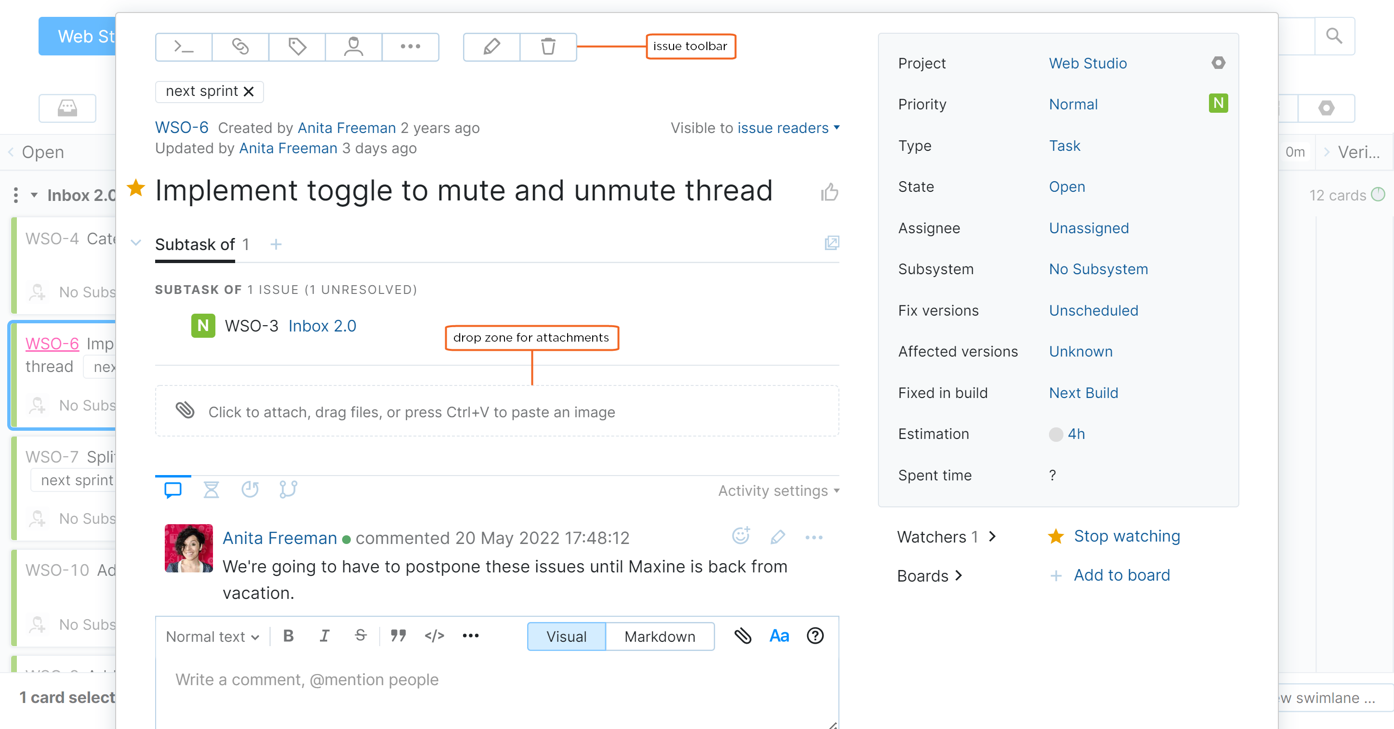
Task: Open the command dialog terminal icon
Action: pyautogui.click(x=184, y=47)
